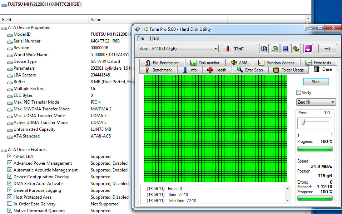Switch to the Extra tests tab
The height and width of the screenshot is (214, 342).
(318, 63)
